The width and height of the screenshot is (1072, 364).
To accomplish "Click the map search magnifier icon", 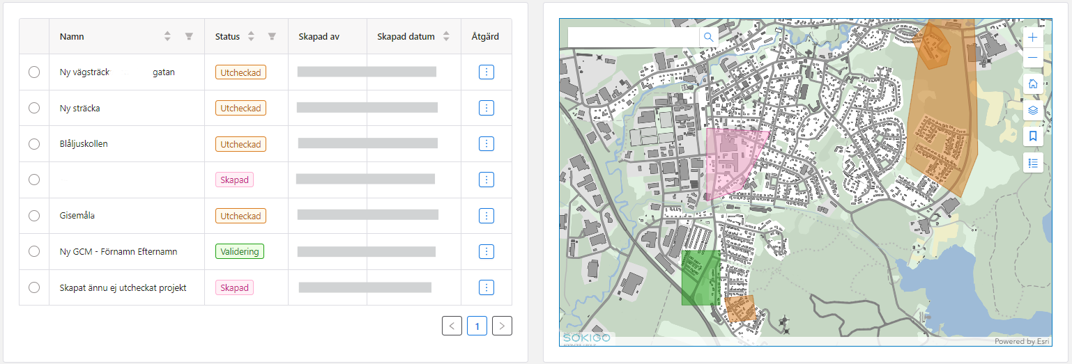I will point(708,37).
